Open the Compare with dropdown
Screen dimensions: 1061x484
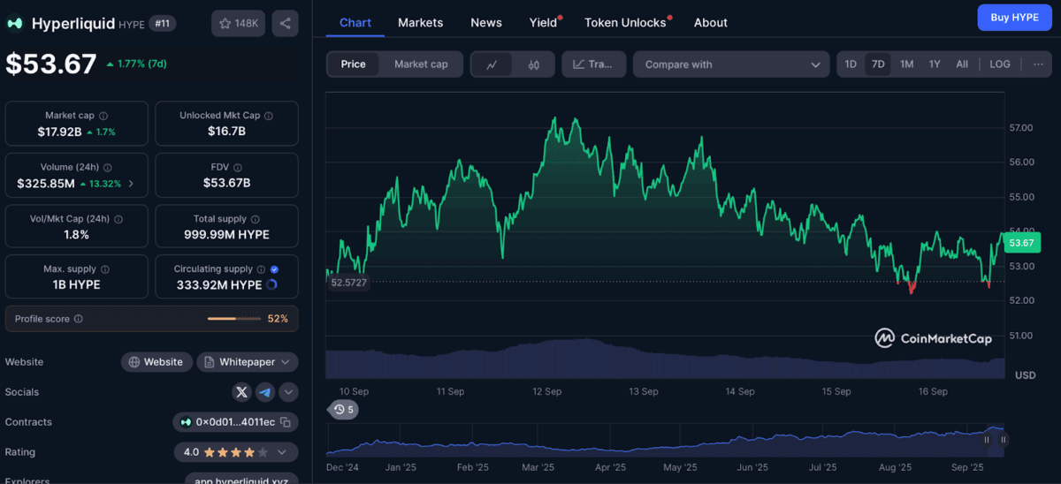(x=731, y=64)
